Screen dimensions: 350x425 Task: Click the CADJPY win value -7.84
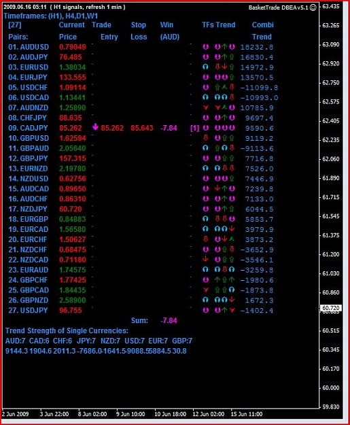(x=169, y=128)
